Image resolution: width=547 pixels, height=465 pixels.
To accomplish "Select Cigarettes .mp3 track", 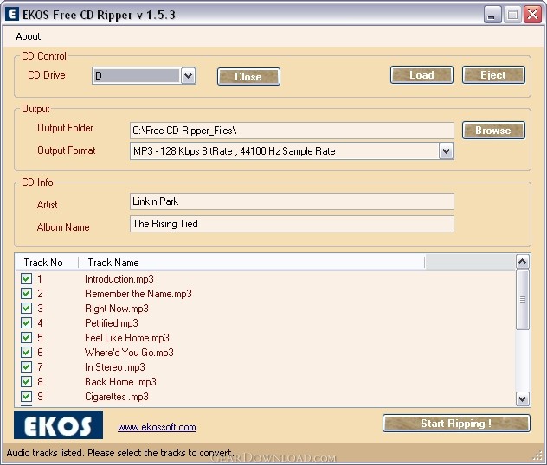I will (117, 397).
